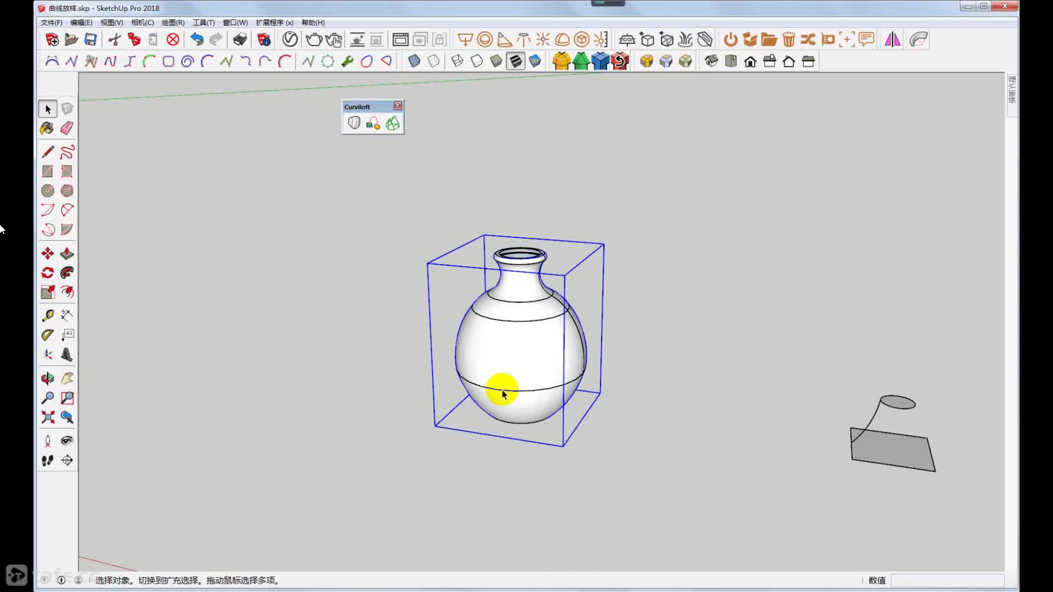The height and width of the screenshot is (592, 1053).
Task: Open the 相机(C) menu
Action: tap(142, 22)
